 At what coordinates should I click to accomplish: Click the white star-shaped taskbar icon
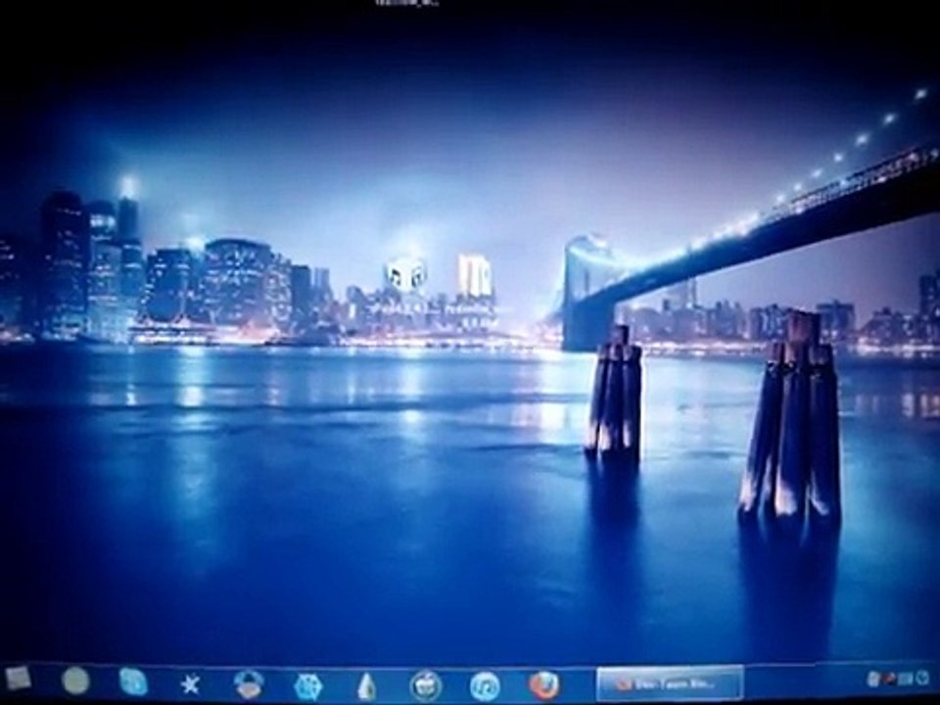pyautogui.click(x=190, y=684)
